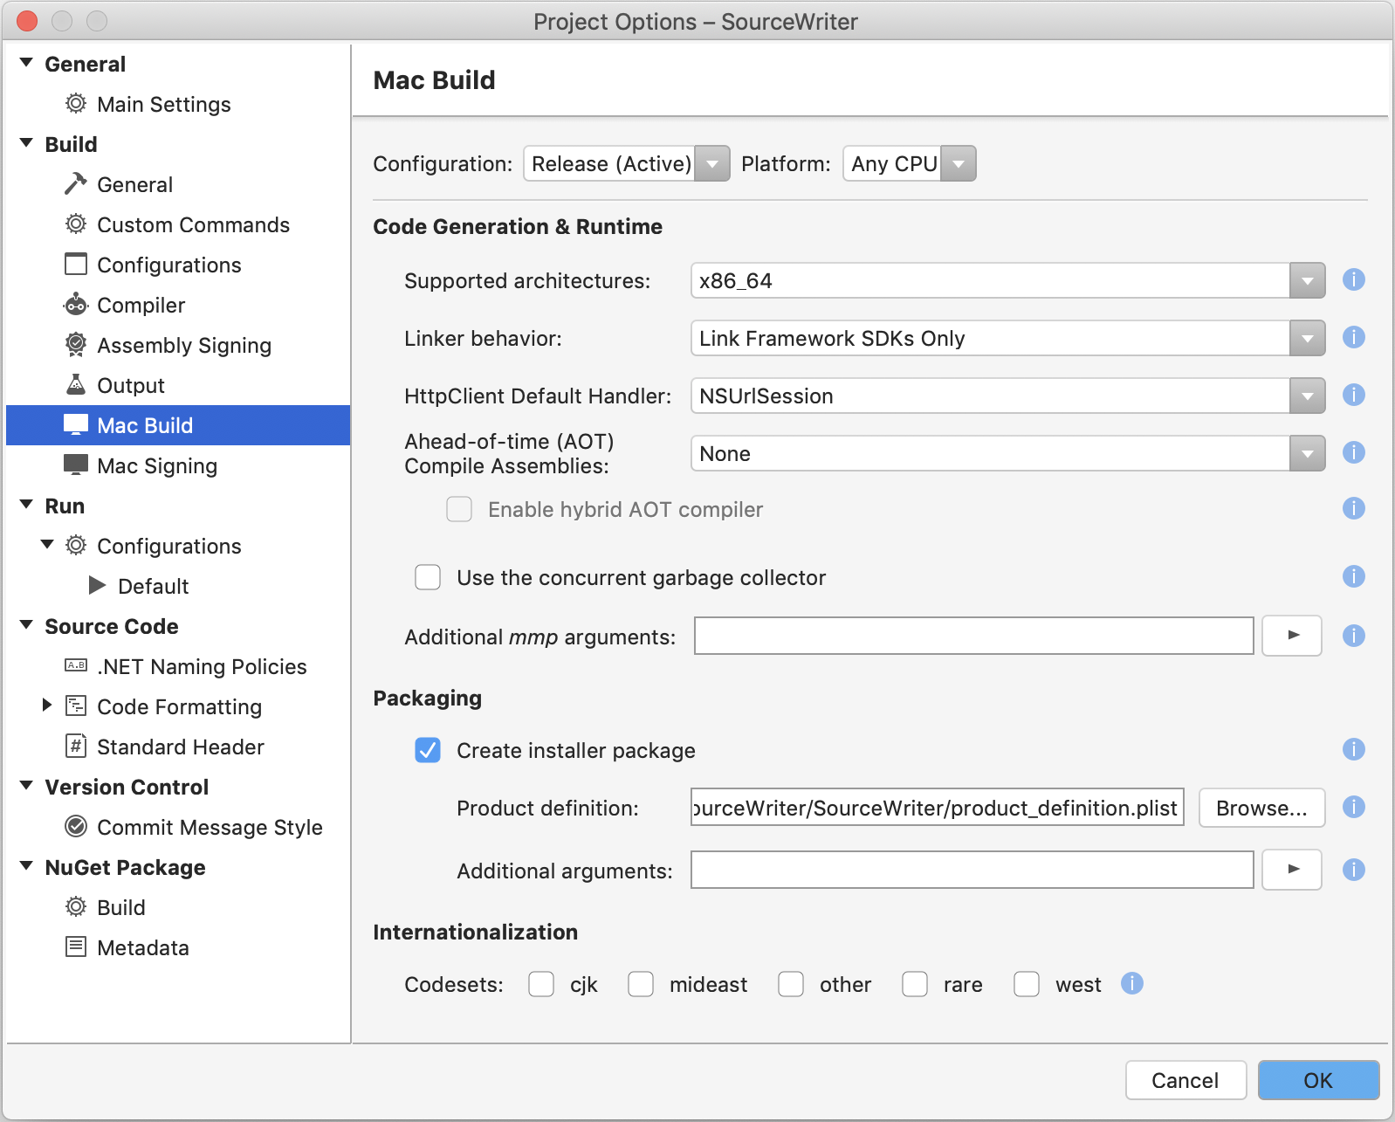Open Main Settings in the sidebar
This screenshot has height=1122, width=1395.
(x=163, y=104)
